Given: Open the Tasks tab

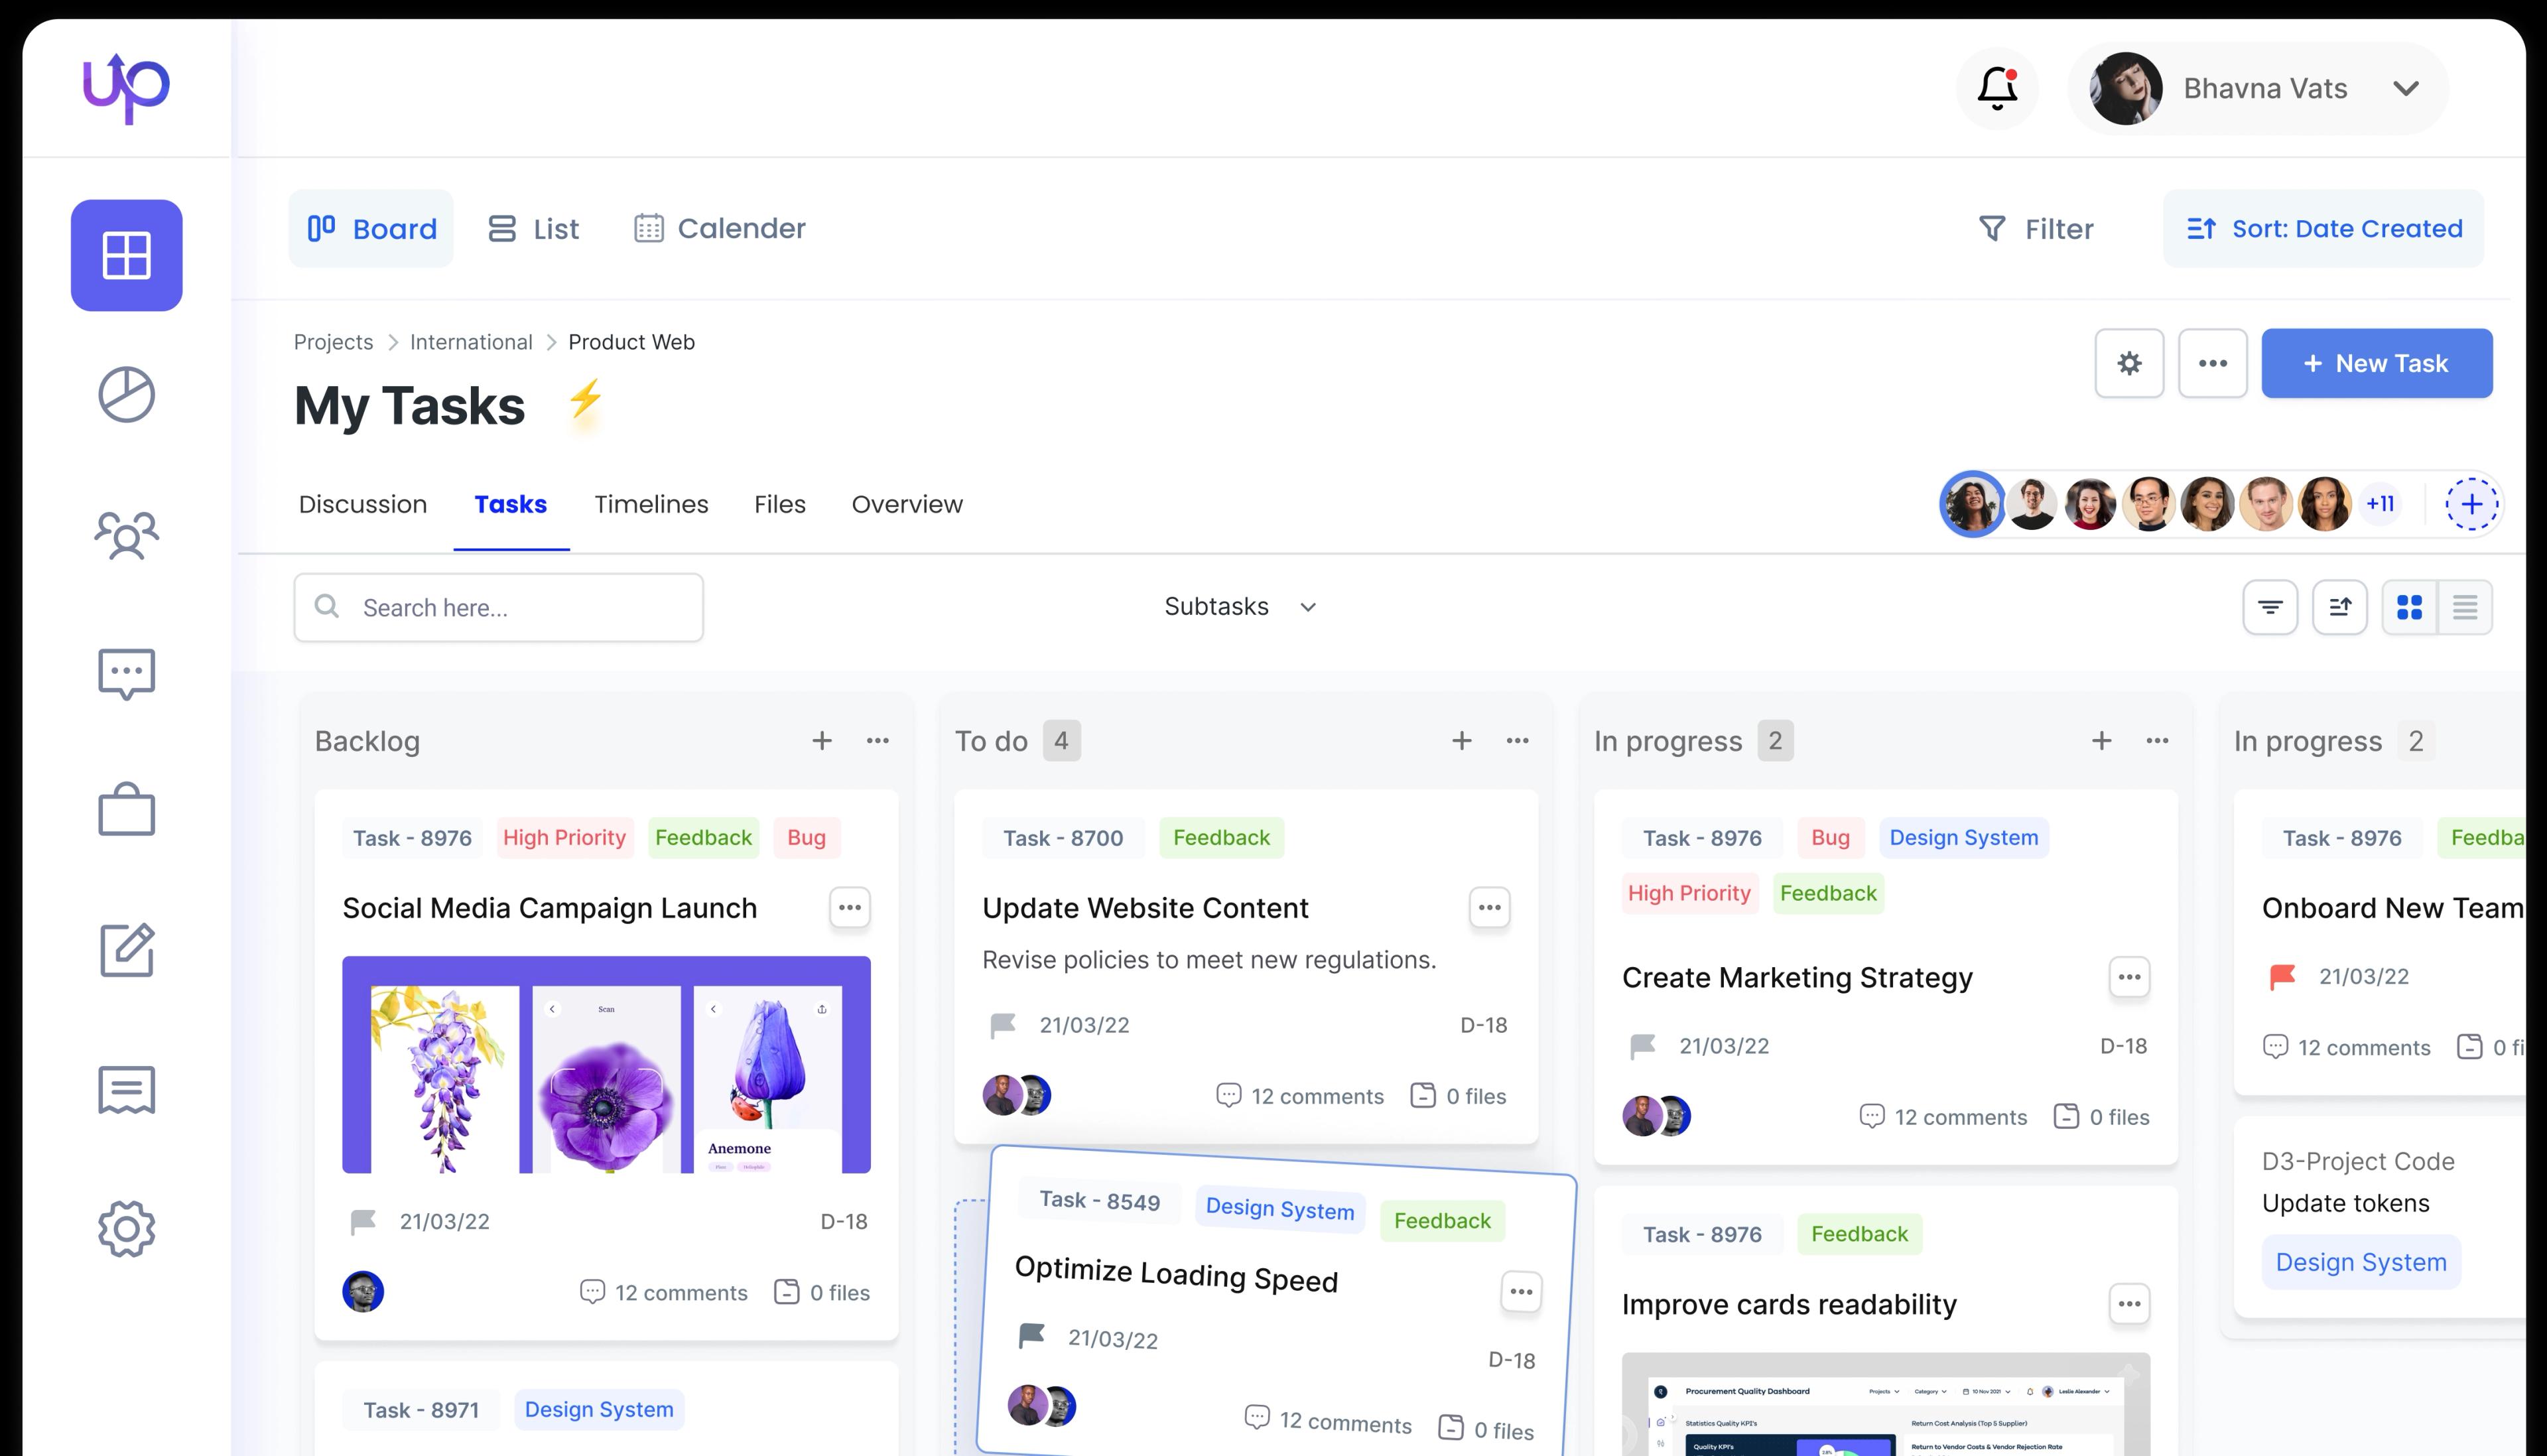Looking at the screenshot, I should tap(511, 504).
